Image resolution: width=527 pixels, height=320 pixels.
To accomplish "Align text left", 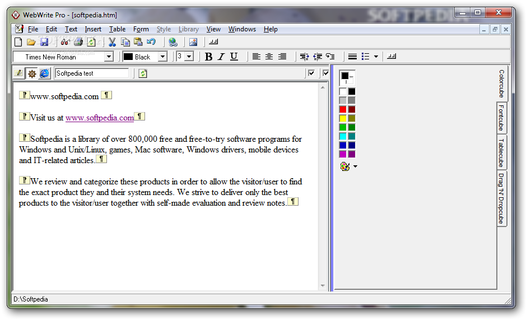I will (x=256, y=57).
